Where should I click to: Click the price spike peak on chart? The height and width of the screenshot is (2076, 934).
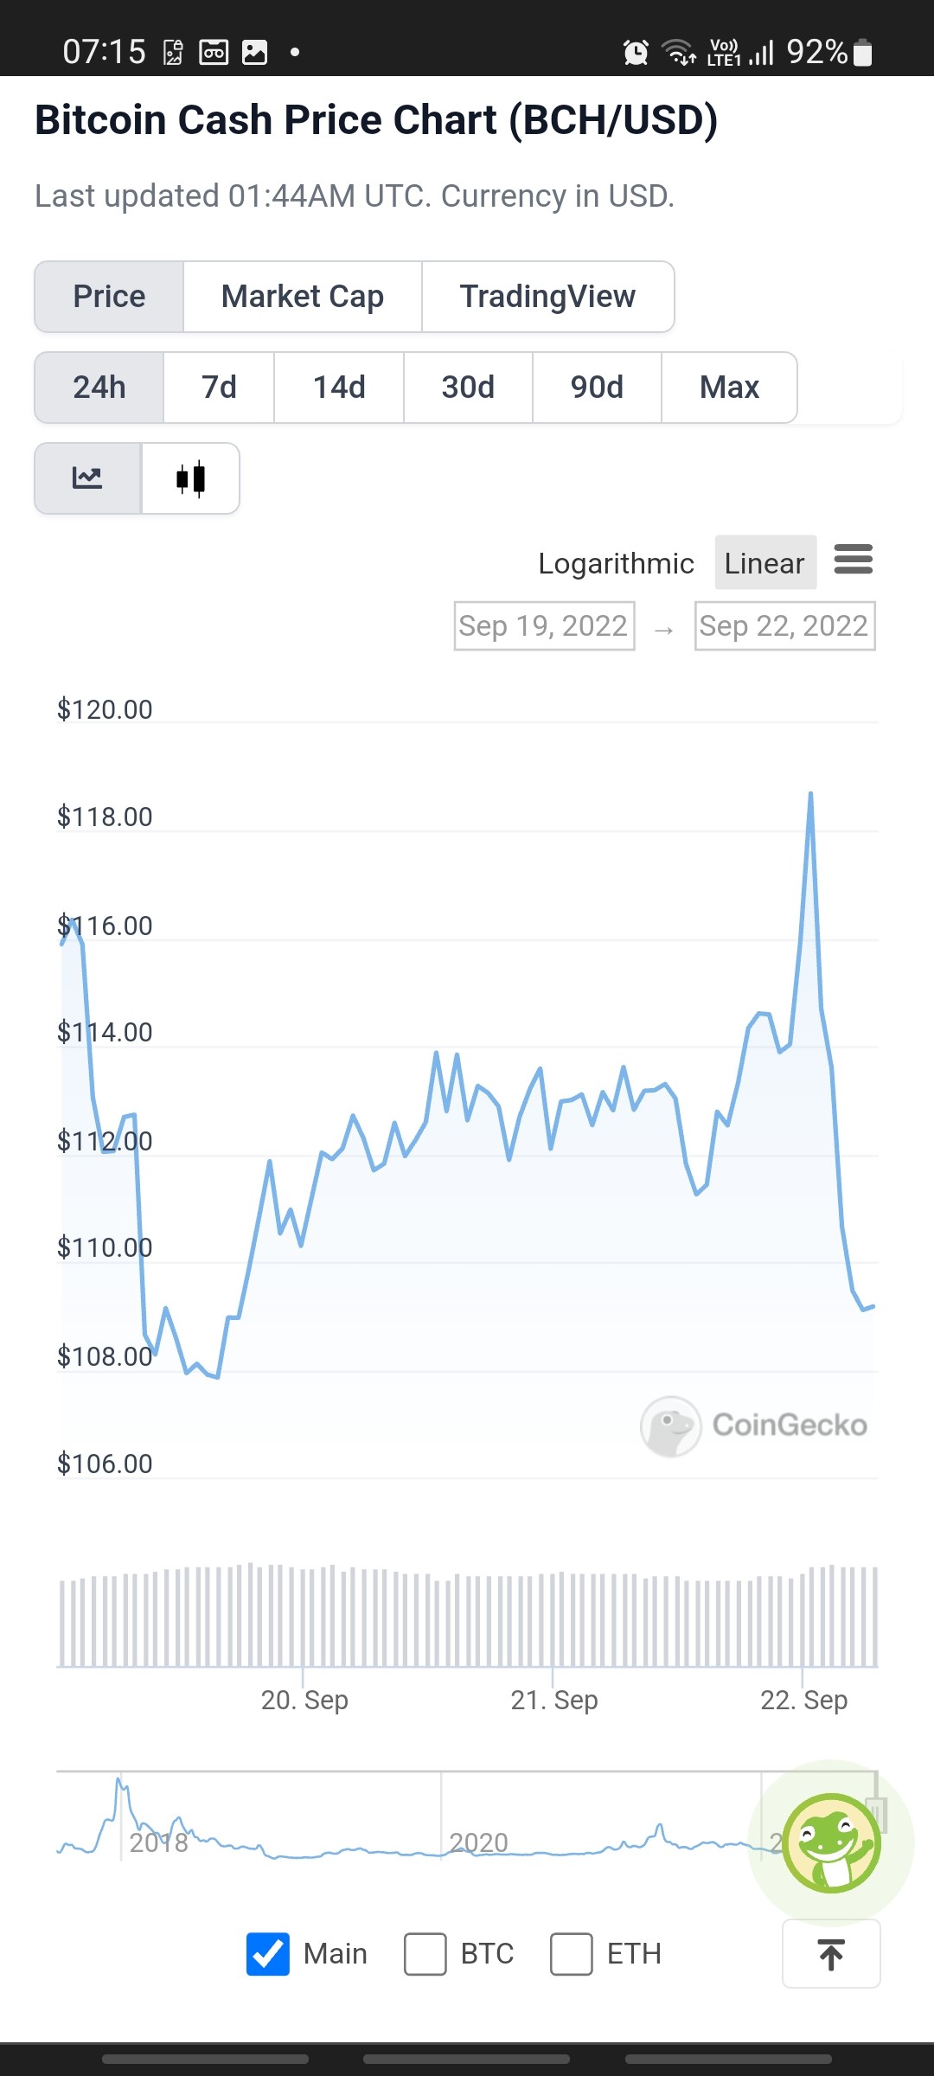pyautogui.click(x=810, y=793)
